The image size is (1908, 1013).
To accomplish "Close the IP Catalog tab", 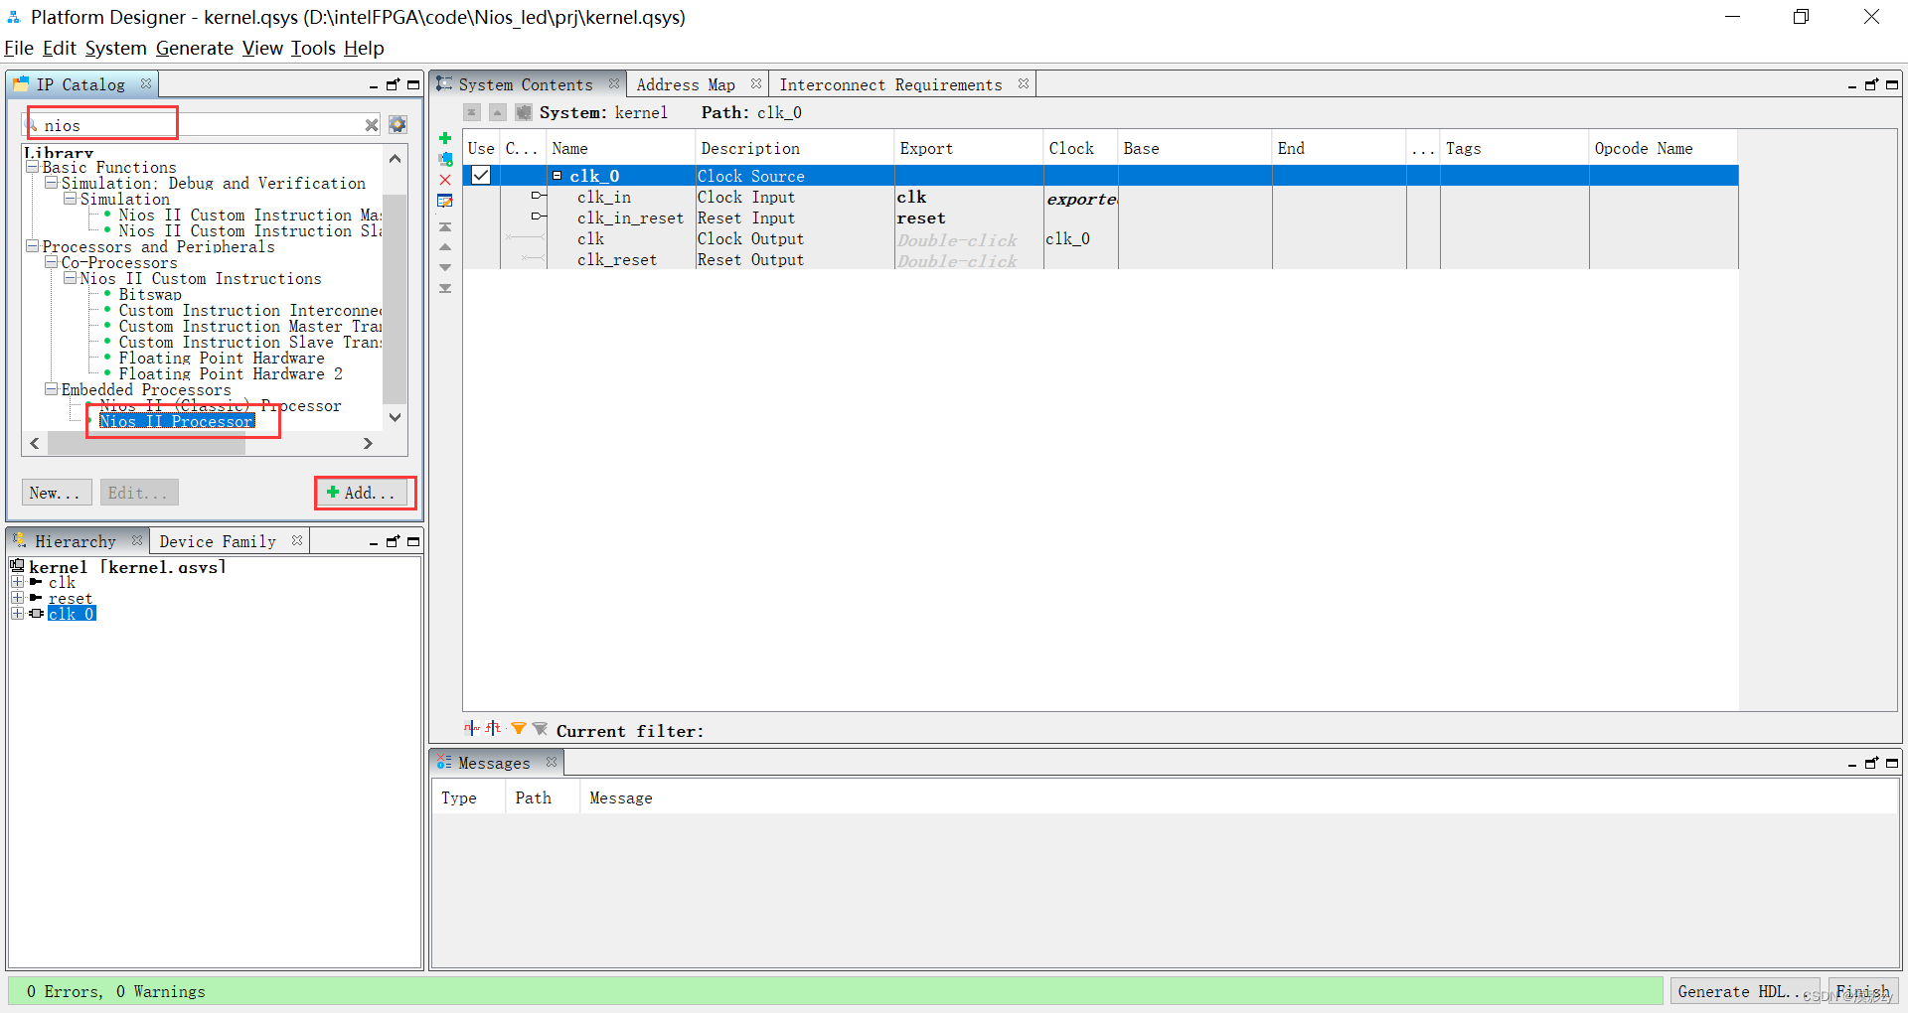I will [146, 83].
